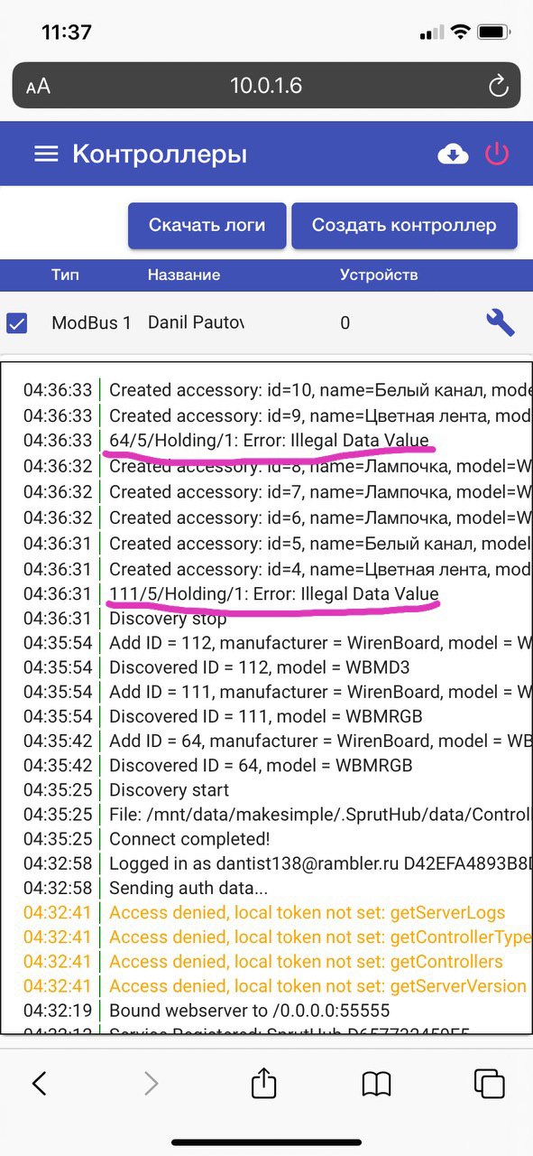Click the Bound webserver to /0.0.0.0:55555 line

coord(250,1011)
